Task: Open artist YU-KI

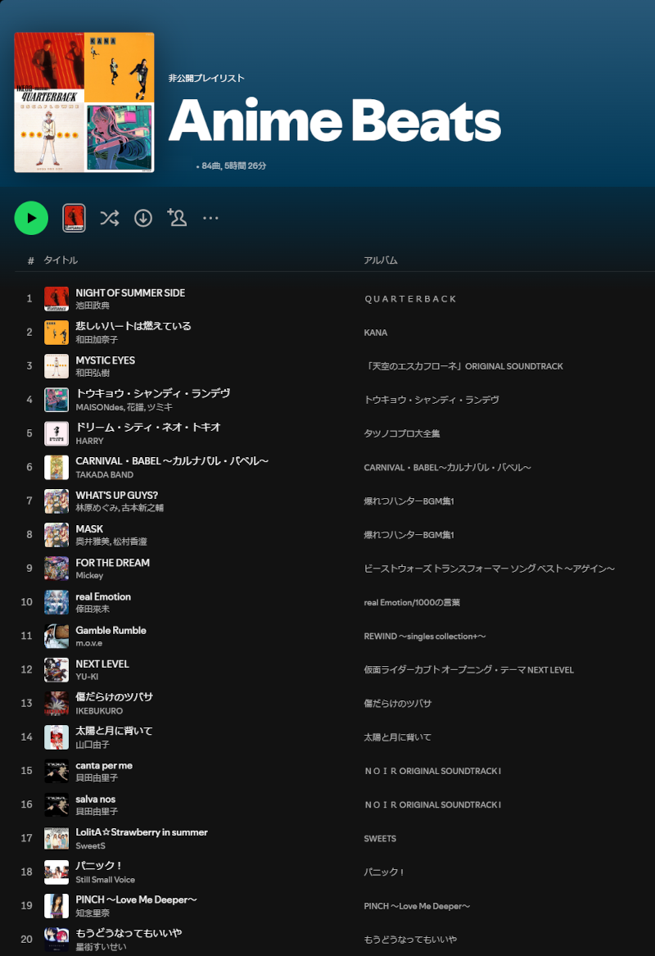Action: tap(87, 677)
